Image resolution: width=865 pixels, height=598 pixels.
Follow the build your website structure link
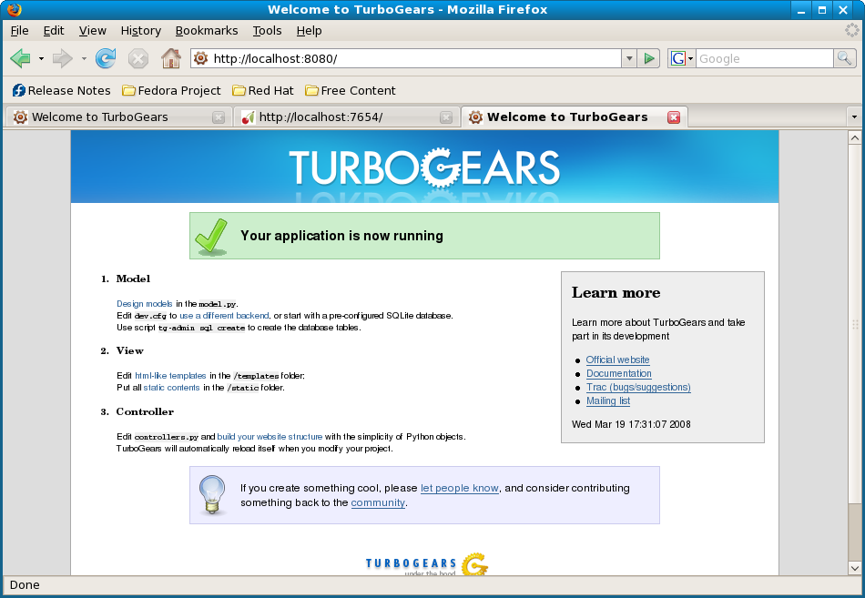270,436
